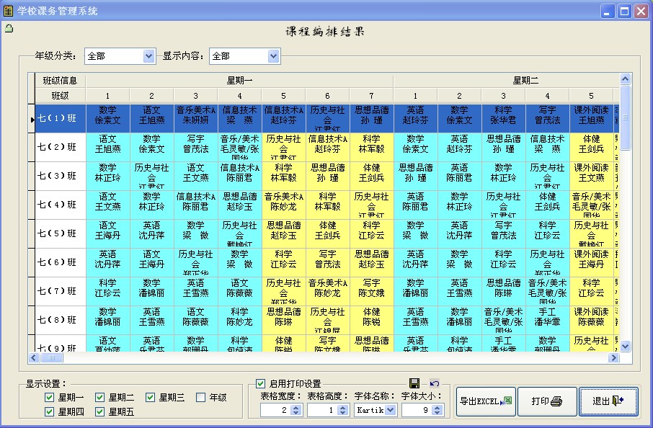653x428 pixels.
Task: Click the horizontal scrollbar thumb of the timetable
Action: coord(52,357)
